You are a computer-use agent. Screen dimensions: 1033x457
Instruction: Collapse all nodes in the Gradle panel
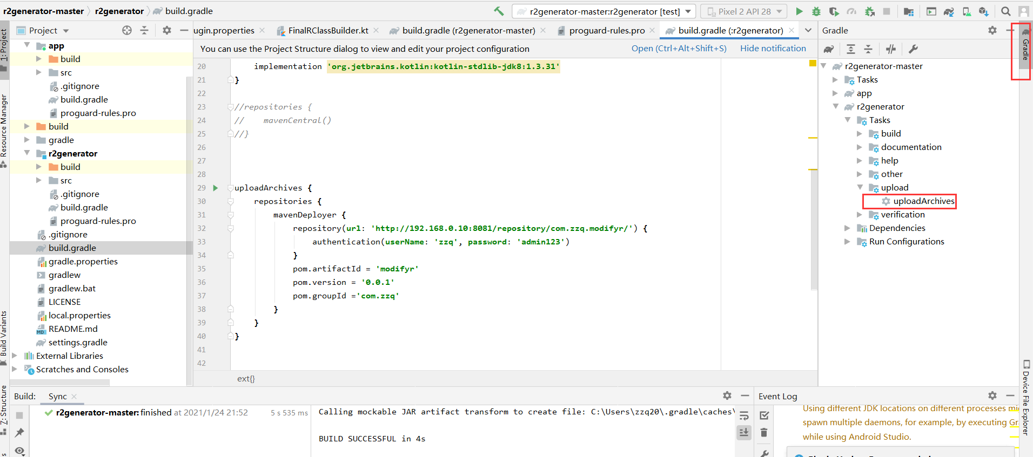point(868,49)
